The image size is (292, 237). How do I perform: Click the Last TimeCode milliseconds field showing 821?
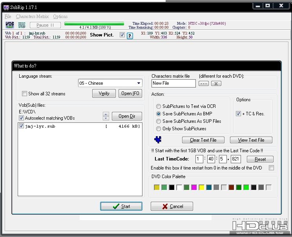236,159
